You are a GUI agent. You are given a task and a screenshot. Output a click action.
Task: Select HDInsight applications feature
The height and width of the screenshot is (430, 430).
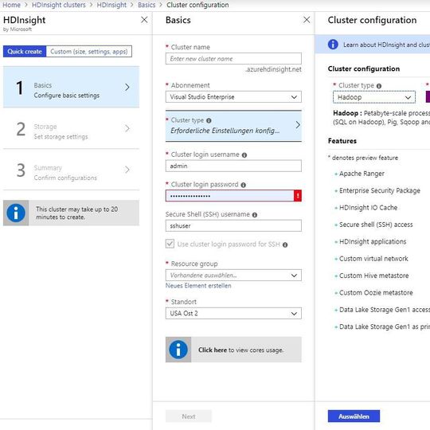pos(373,241)
